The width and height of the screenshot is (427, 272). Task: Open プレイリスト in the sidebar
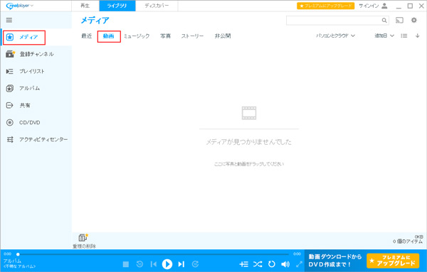point(36,71)
